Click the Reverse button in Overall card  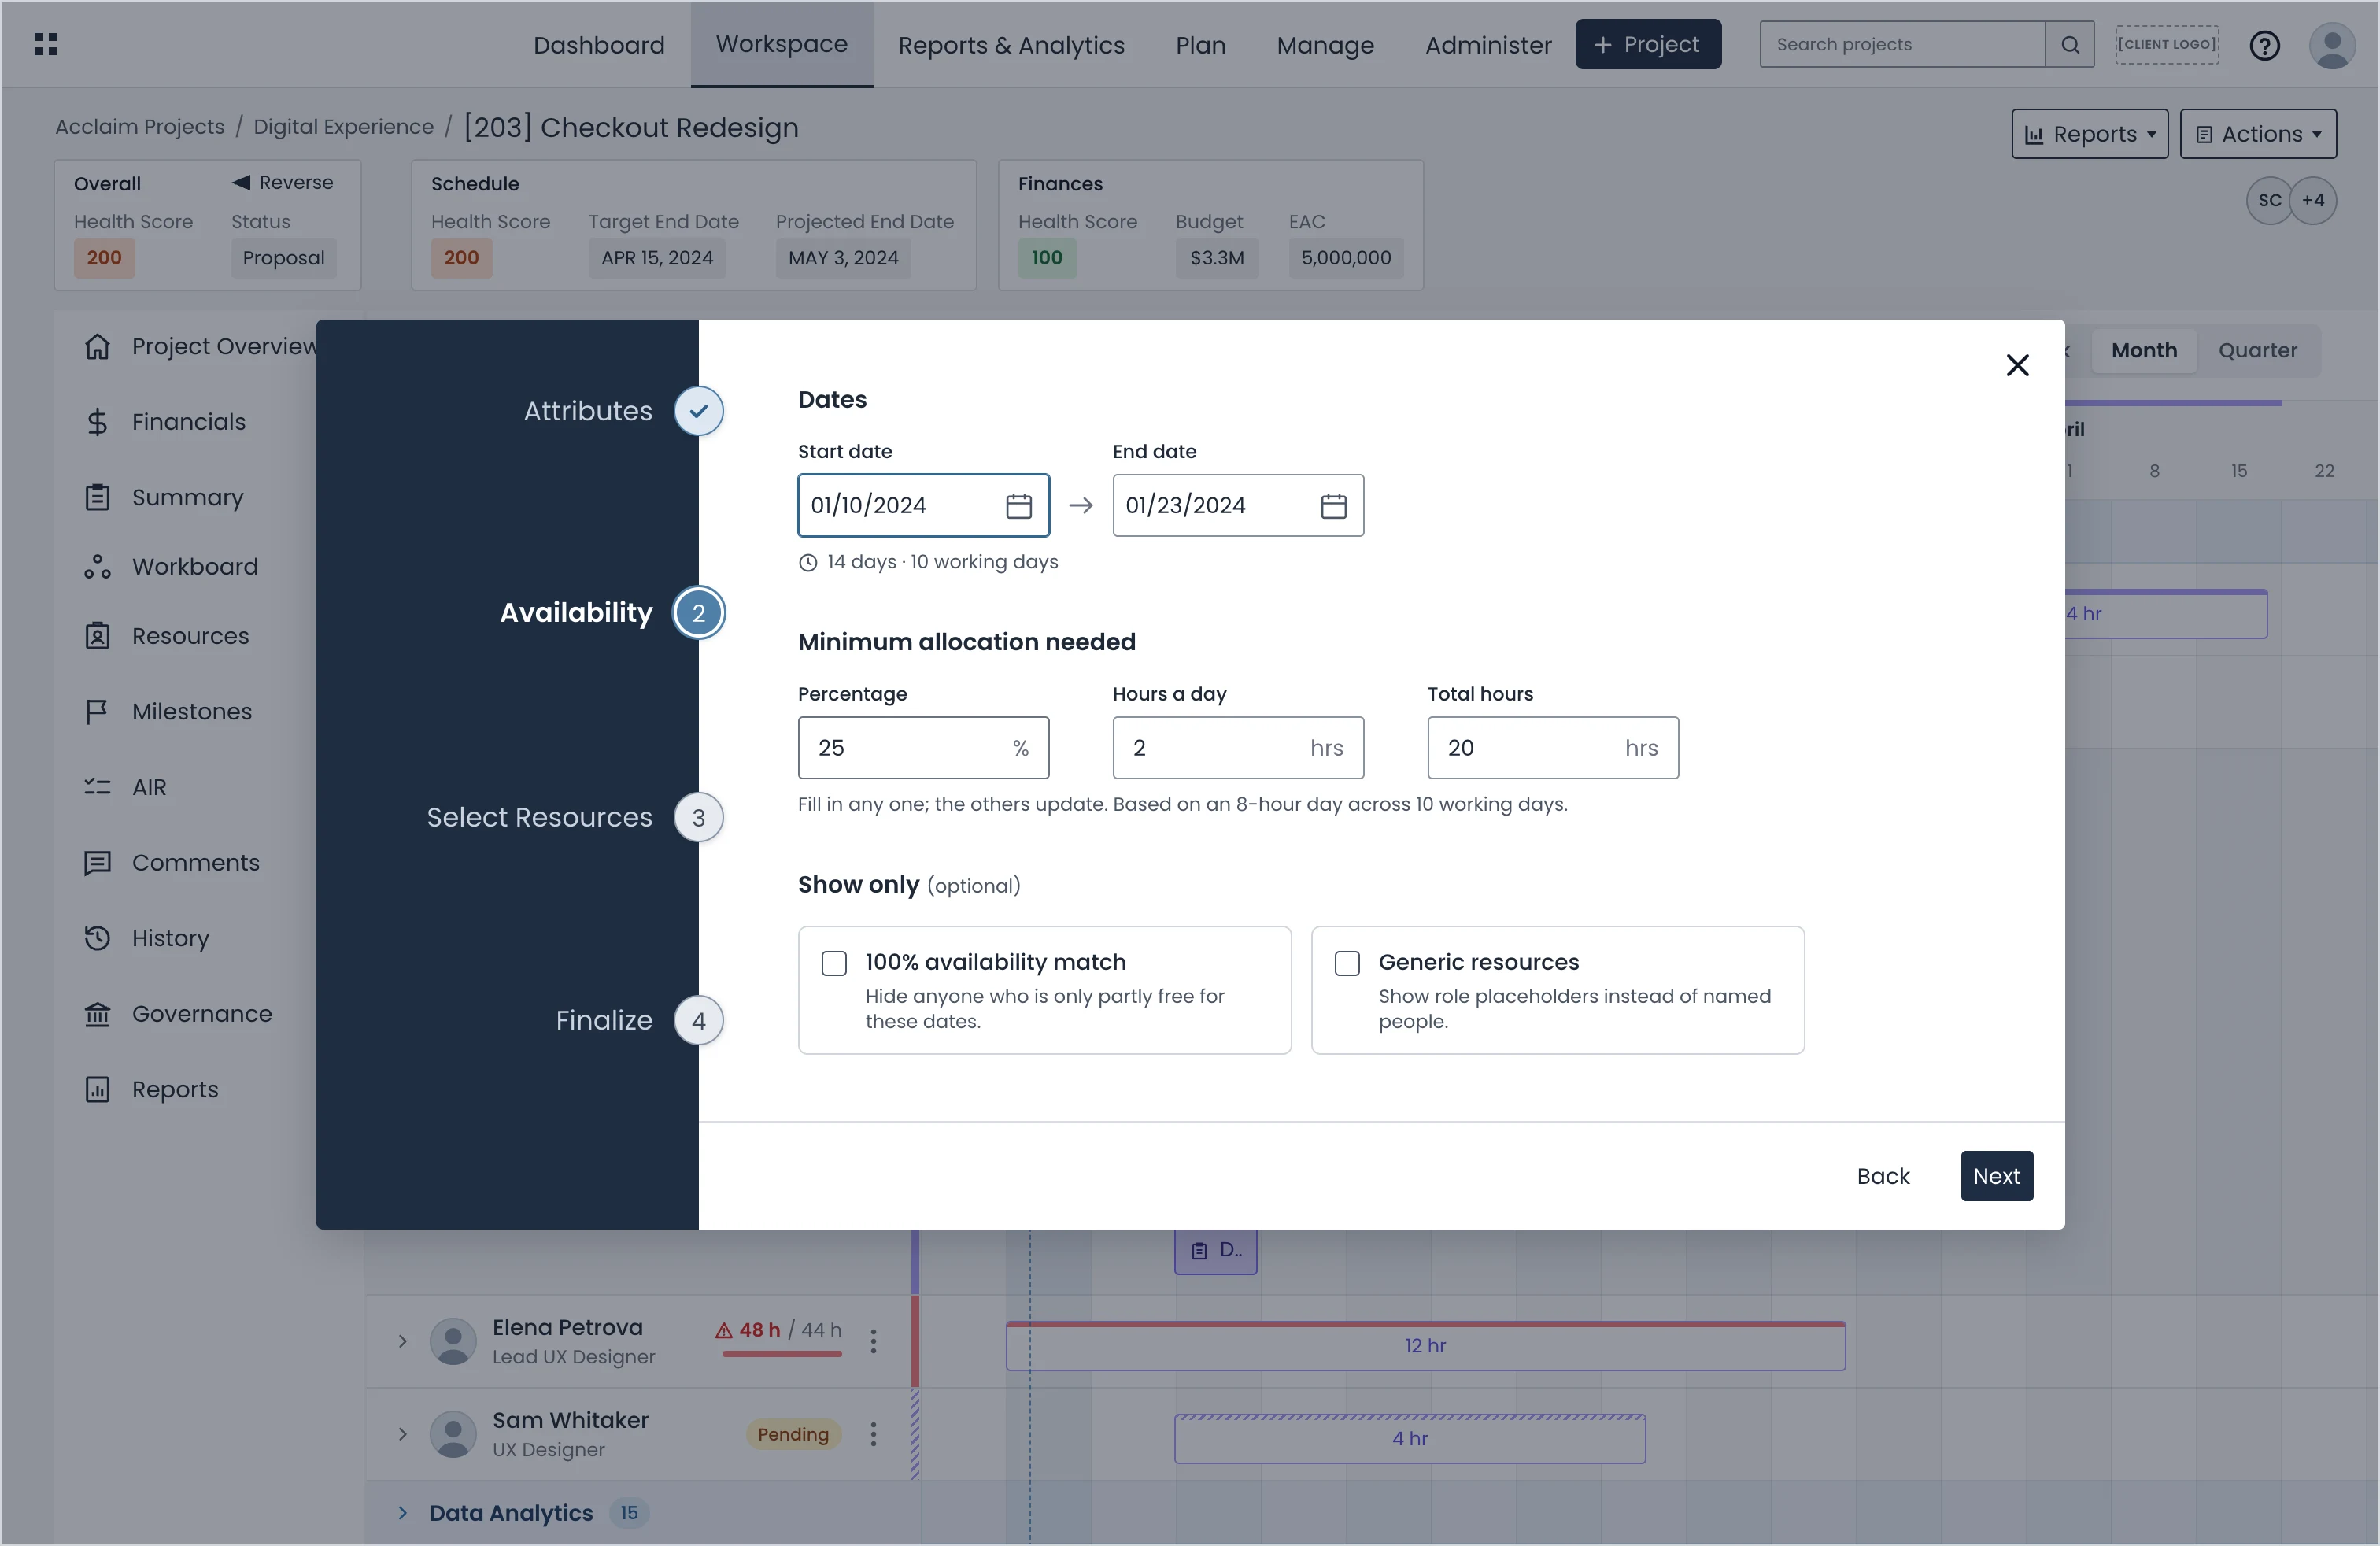(283, 183)
